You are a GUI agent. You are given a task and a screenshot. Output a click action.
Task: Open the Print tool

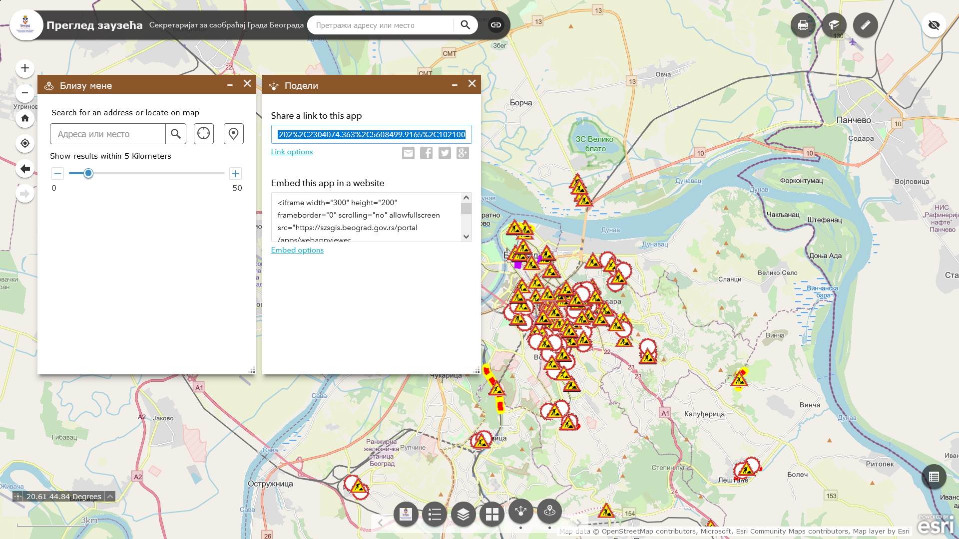tap(803, 25)
